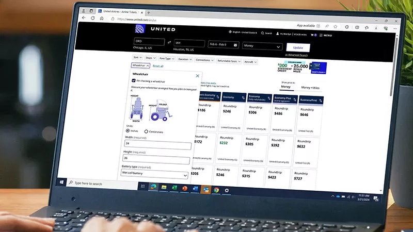Open the Advanced Search link
This screenshot has height=232, width=413.
click(296, 55)
